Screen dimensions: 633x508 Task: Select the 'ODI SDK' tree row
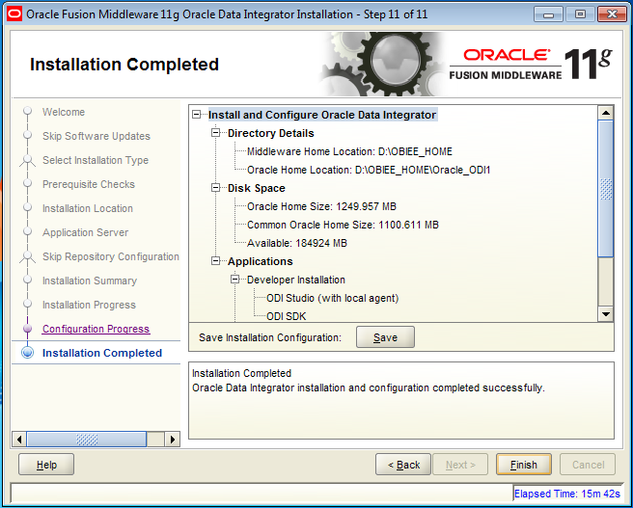click(x=287, y=316)
